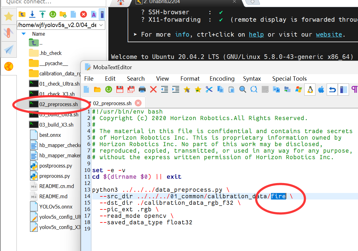Toggle the pilcrow show-characters button
358x251 pixels.
354,90
